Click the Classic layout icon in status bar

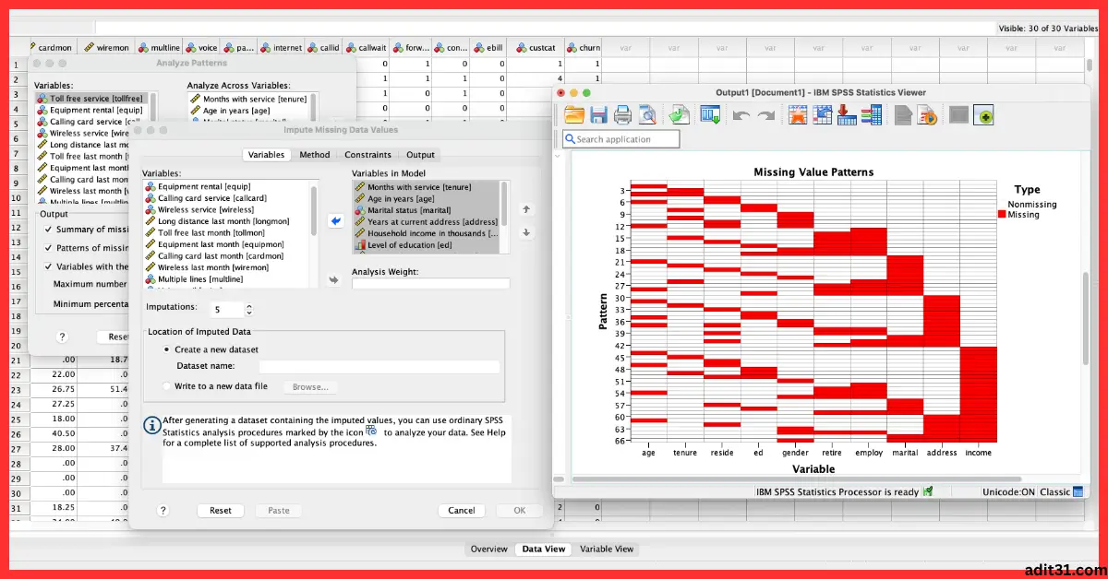(1078, 491)
